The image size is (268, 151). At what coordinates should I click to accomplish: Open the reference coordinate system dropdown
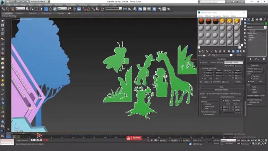(62, 8)
